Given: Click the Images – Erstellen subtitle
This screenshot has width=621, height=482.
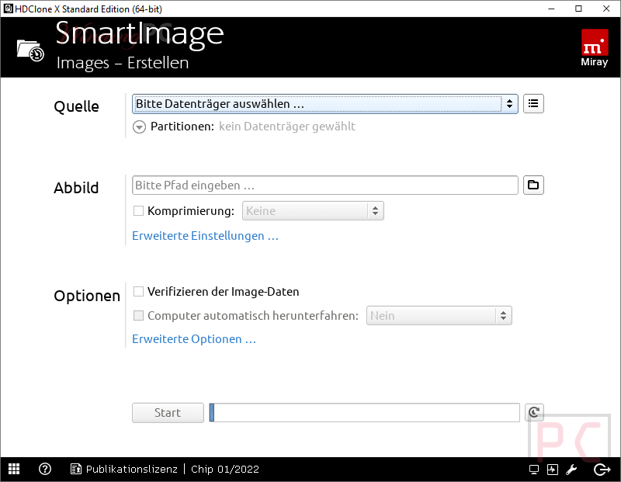Looking at the screenshot, I should (123, 63).
